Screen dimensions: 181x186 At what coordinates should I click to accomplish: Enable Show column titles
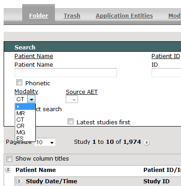pyautogui.click(x=9, y=159)
